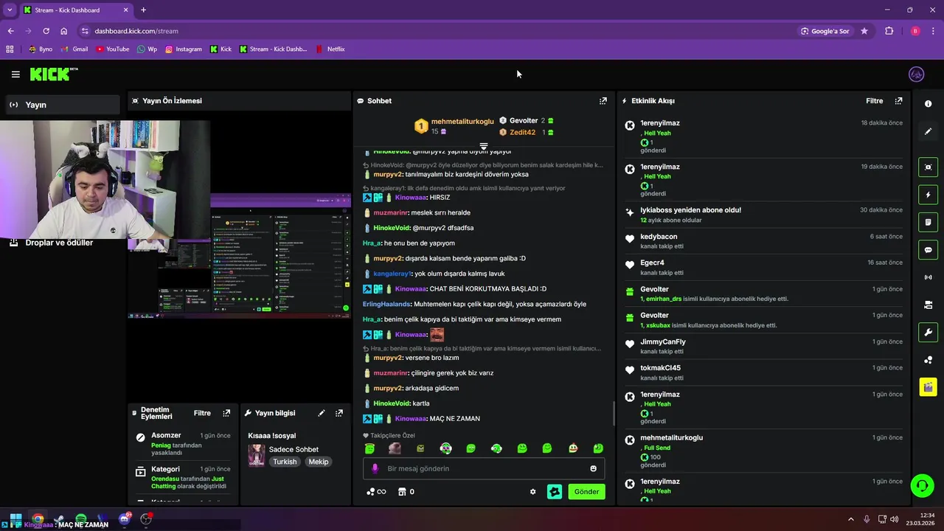Edit stream info with pencil icon in Yayın bilgisi

pyautogui.click(x=322, y=414)
